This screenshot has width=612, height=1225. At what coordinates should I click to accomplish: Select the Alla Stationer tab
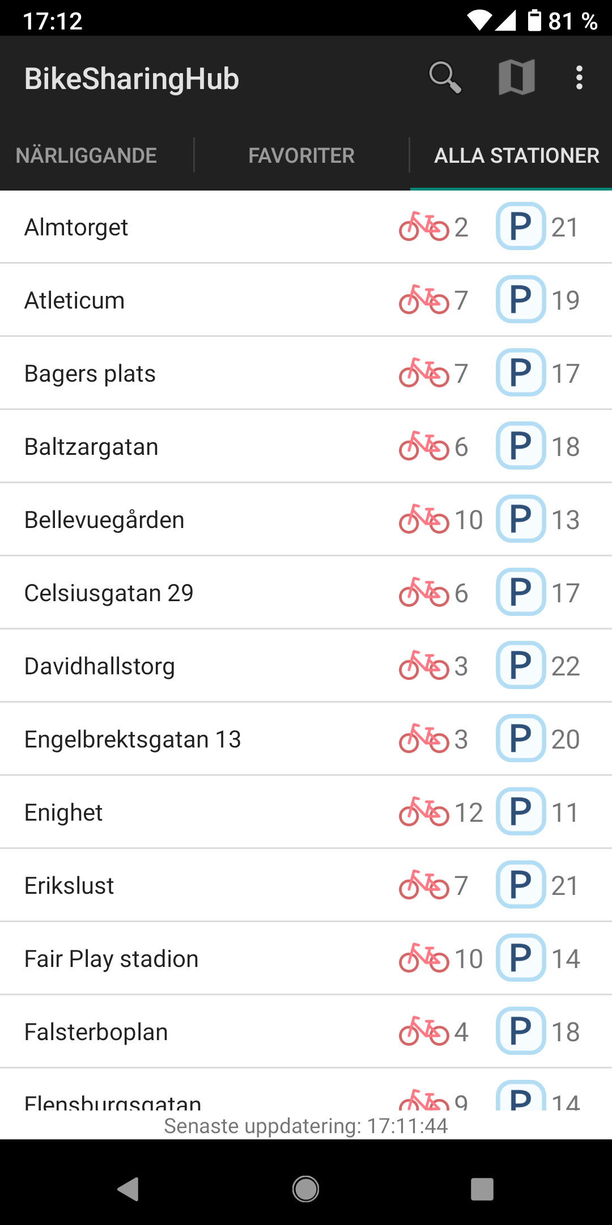[x=516, y=155]
